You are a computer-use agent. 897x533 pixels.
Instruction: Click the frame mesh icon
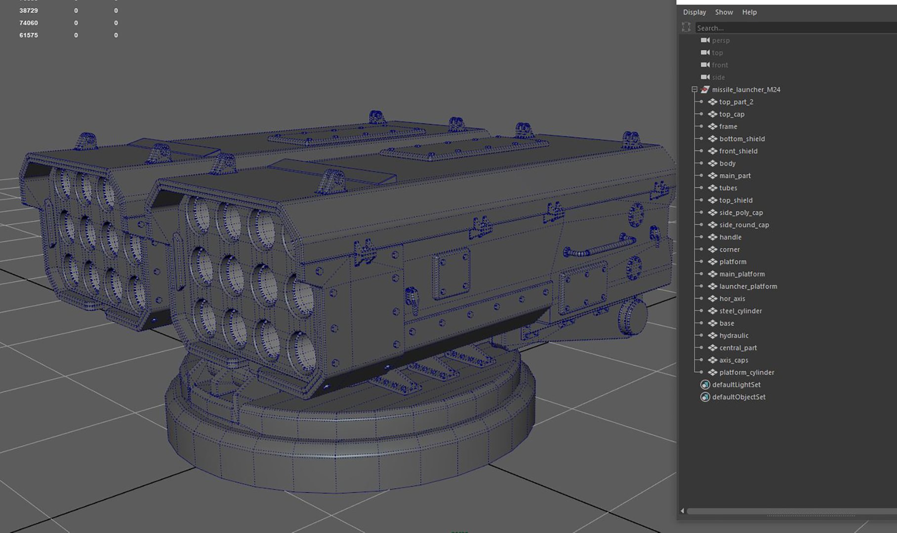pyautogui.click(x=712, y=126)
